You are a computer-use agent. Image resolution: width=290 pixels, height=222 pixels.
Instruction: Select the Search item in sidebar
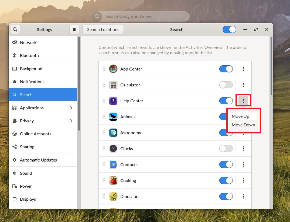coord(43,95)
